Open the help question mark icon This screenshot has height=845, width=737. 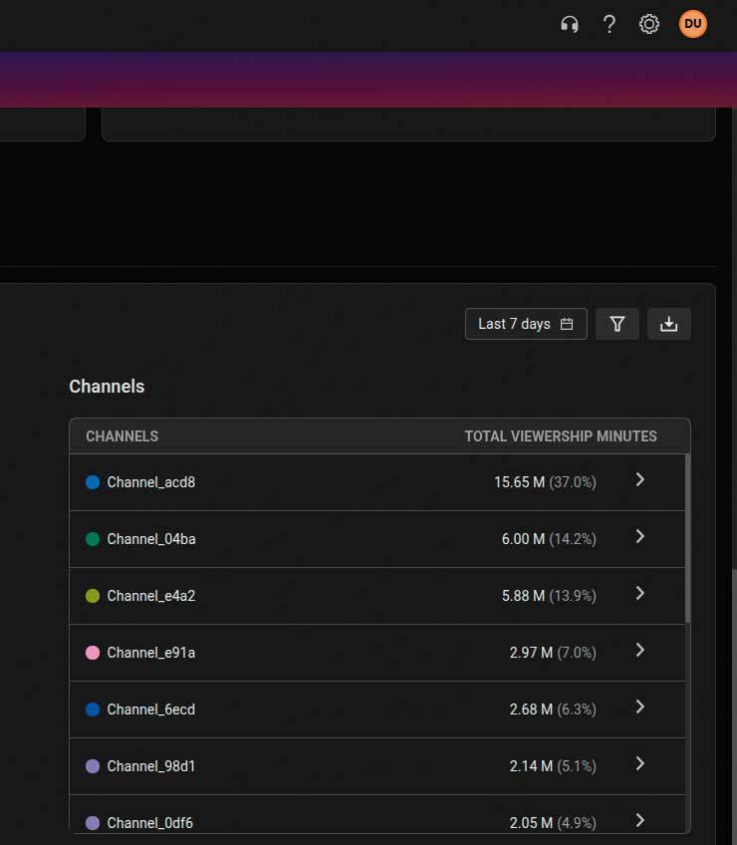point(610,25)
